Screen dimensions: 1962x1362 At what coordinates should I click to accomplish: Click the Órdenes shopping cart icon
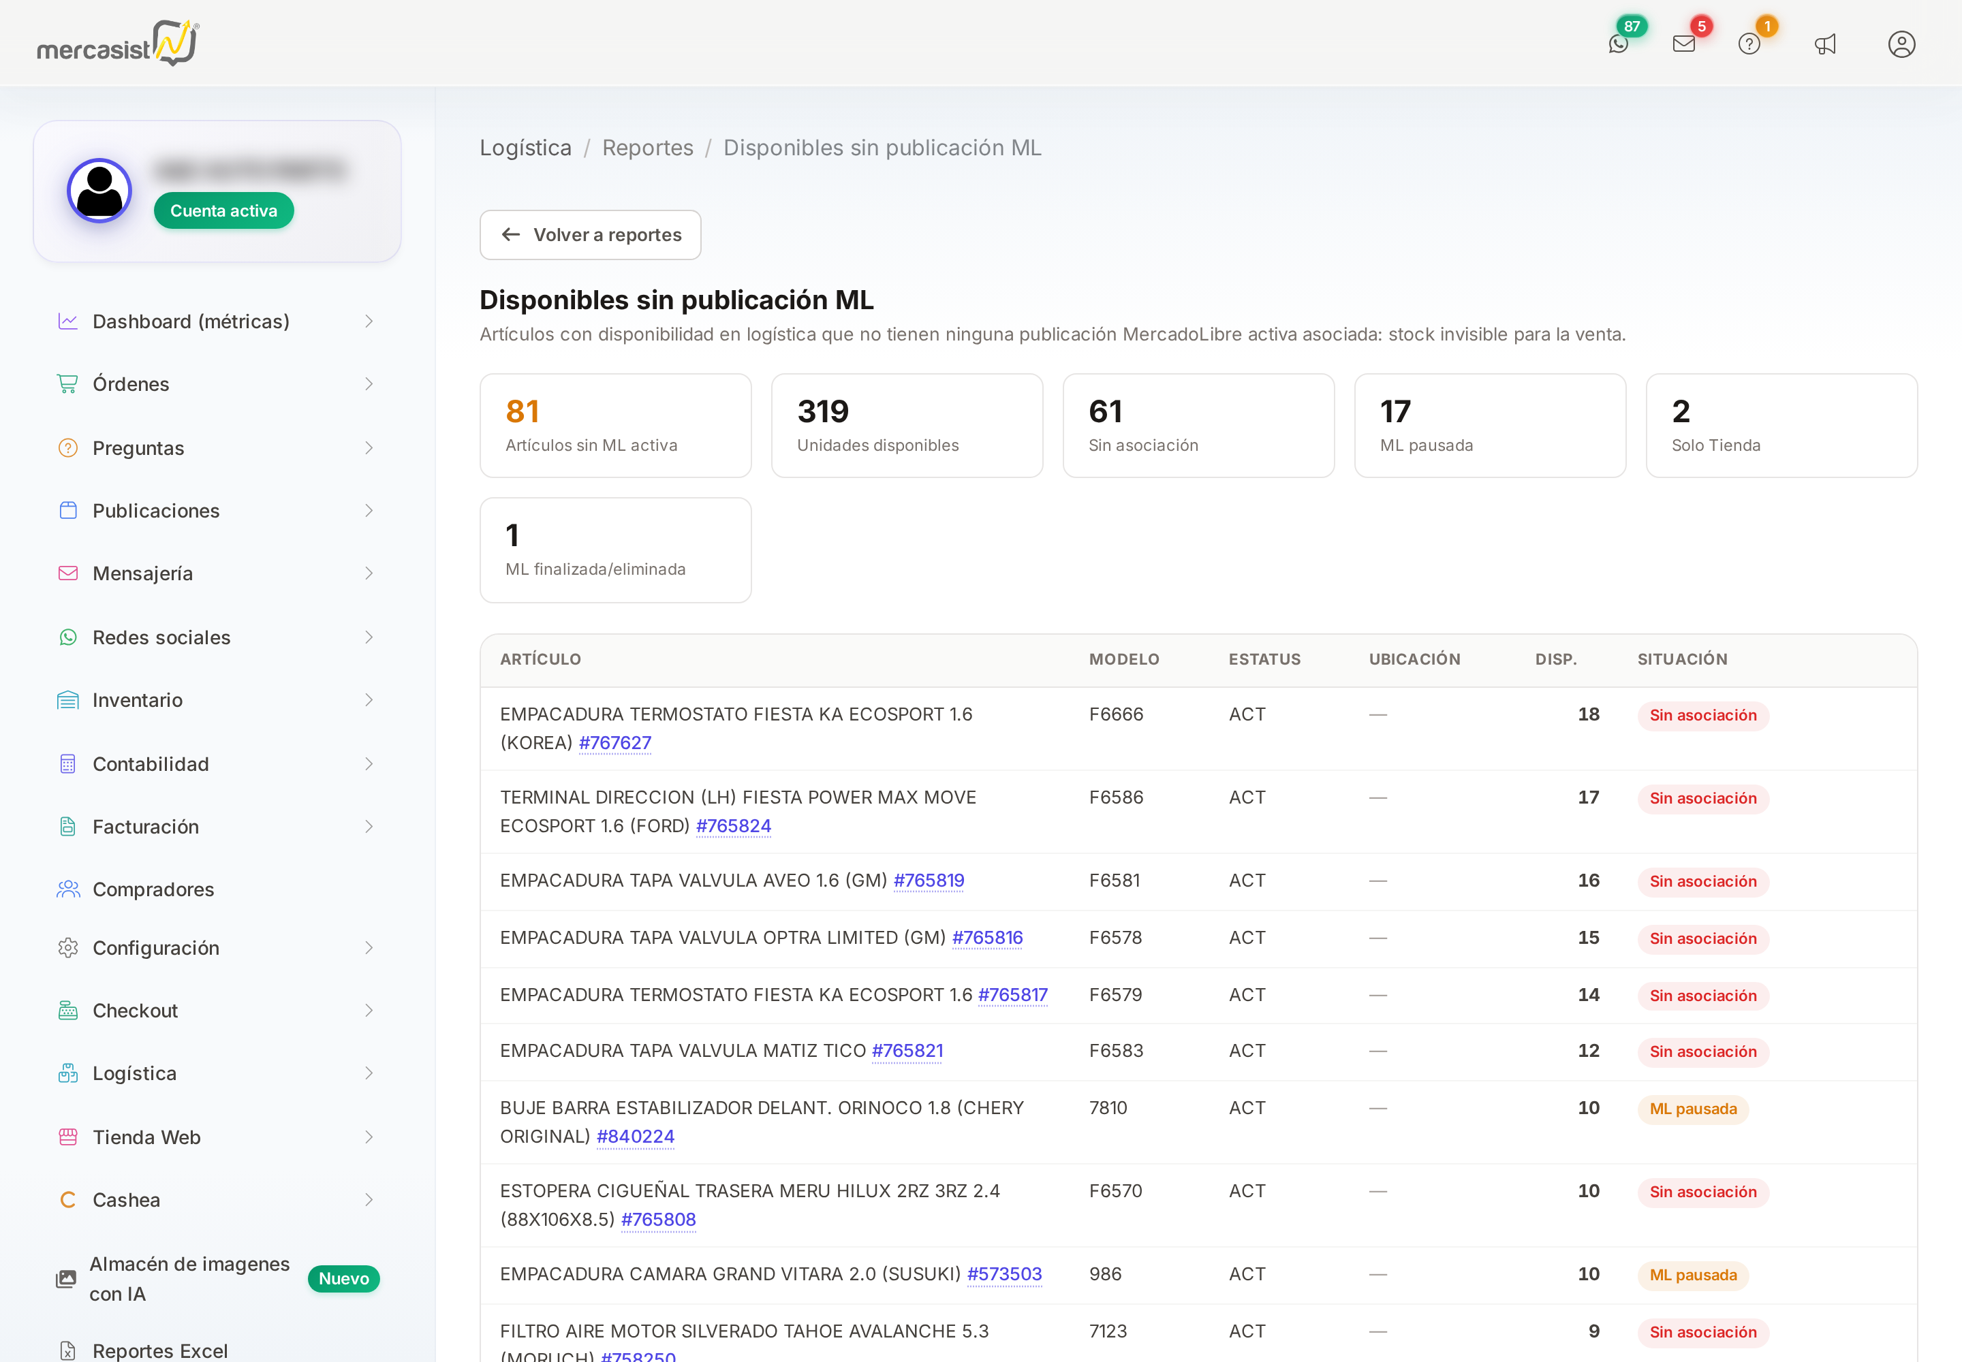click(x=67, y=384)
